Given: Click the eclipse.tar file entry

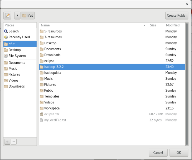Looking at the screenshot, I should (x=112, y=114).
